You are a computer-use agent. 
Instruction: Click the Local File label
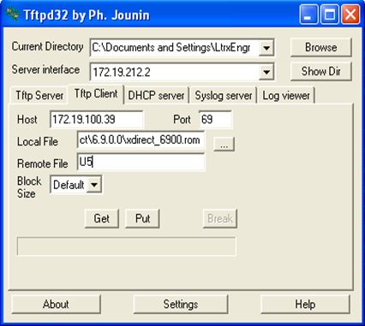38,142
